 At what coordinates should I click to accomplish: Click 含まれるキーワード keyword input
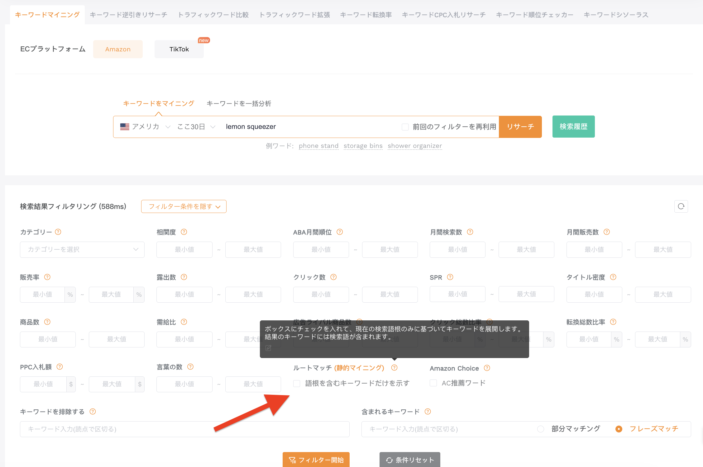coord(447,429)
